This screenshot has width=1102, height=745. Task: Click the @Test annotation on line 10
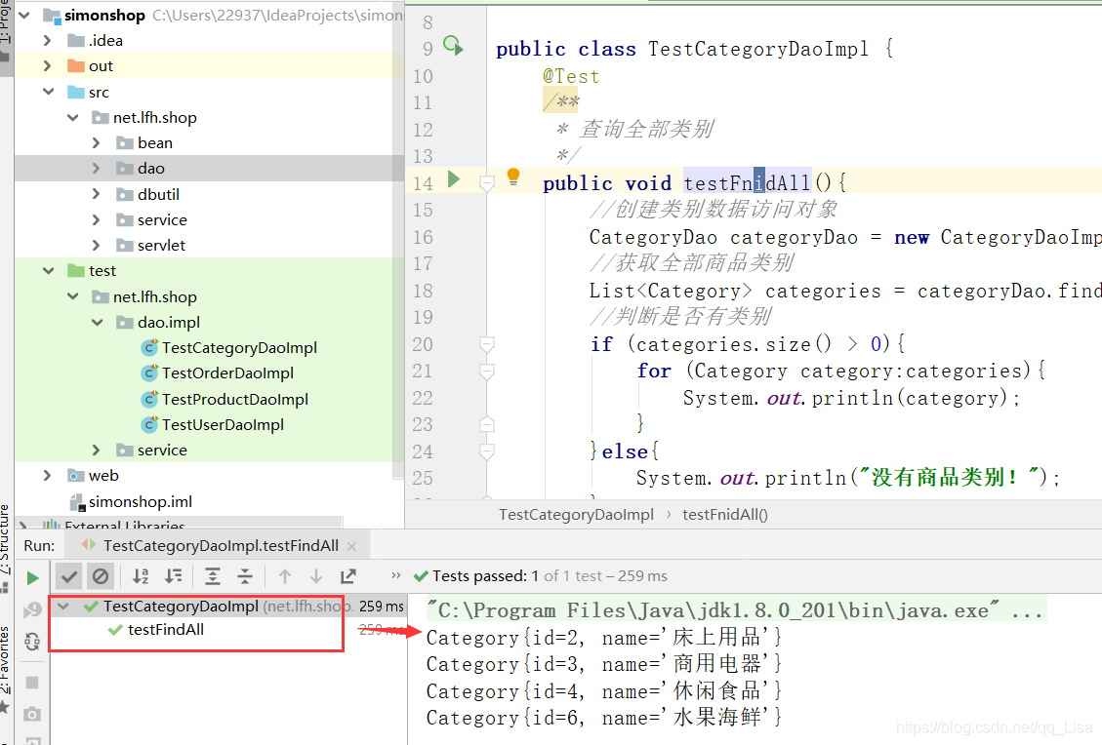click(x=571, y=76)
